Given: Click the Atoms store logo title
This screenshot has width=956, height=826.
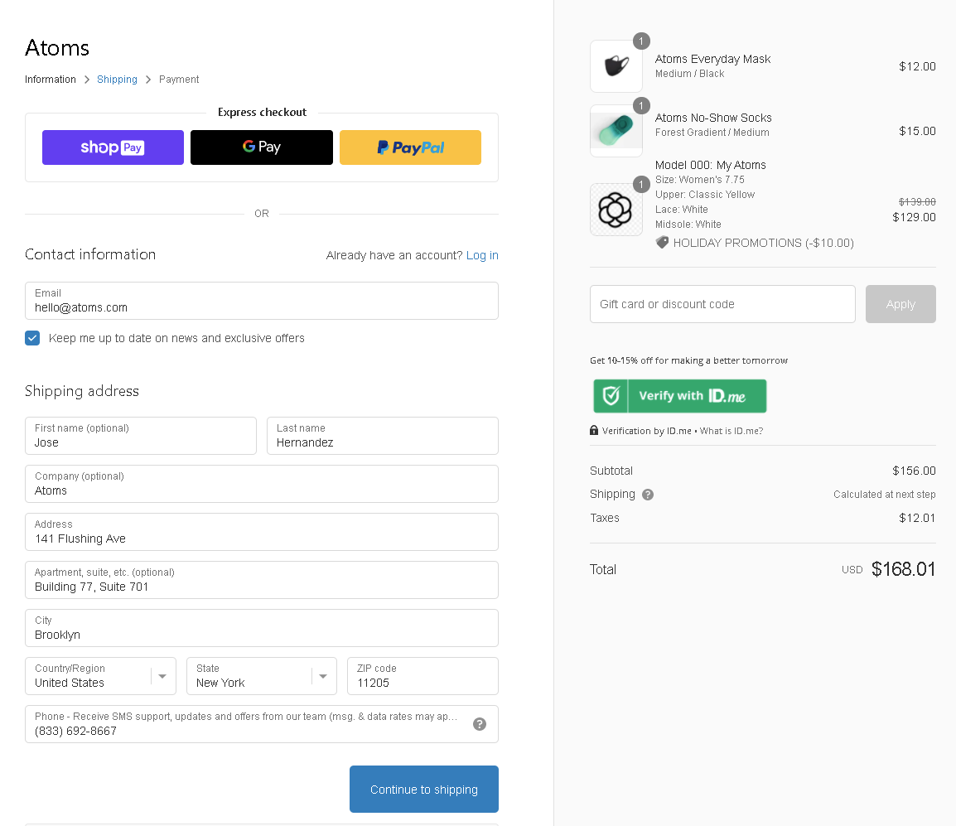Looking at the screenshot, I should click(57, 48).
